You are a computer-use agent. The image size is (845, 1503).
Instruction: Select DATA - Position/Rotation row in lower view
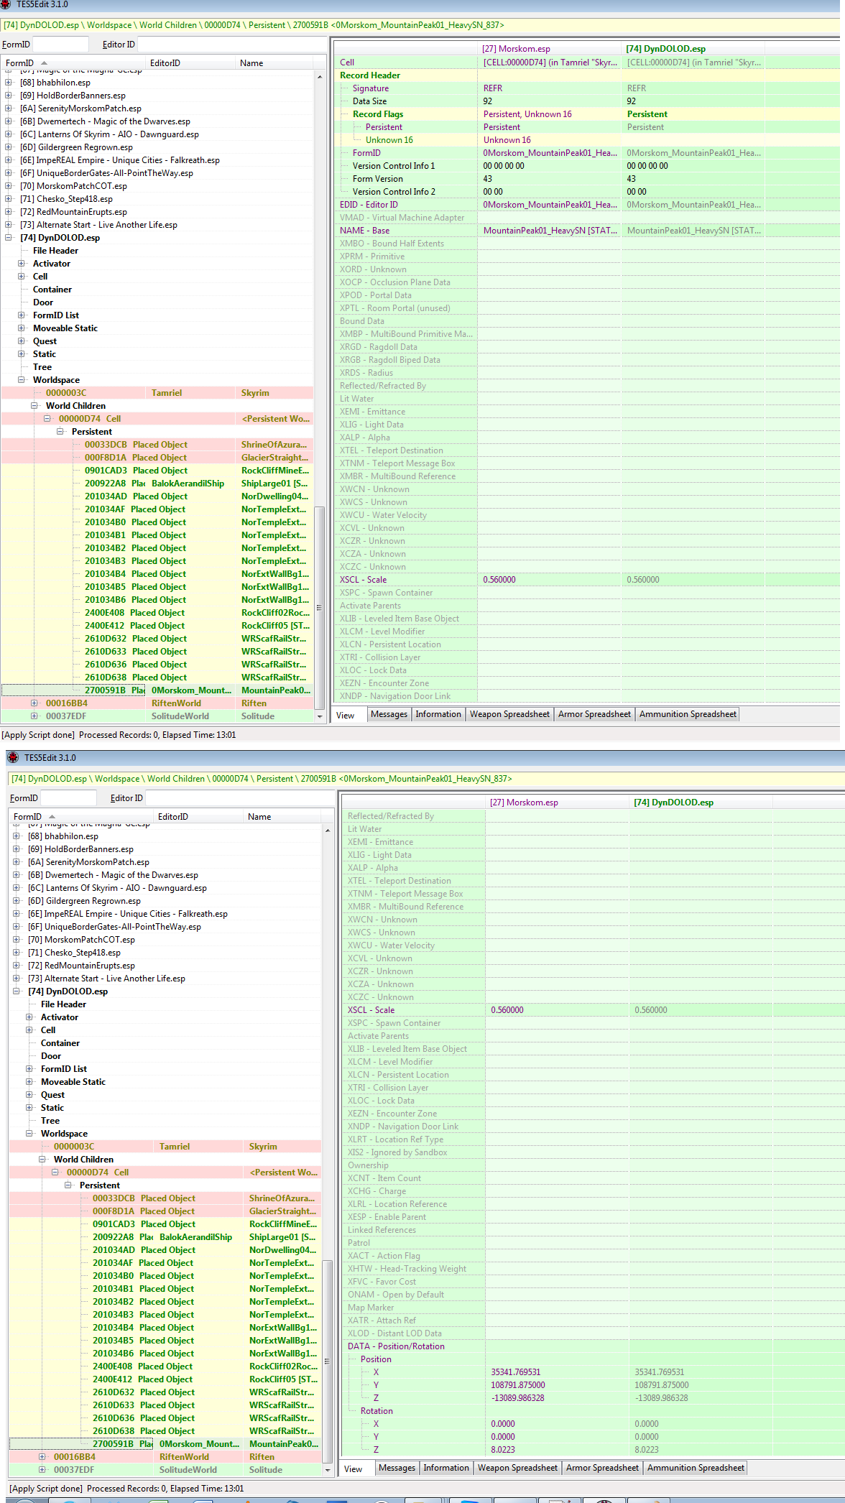(396, 1346)
